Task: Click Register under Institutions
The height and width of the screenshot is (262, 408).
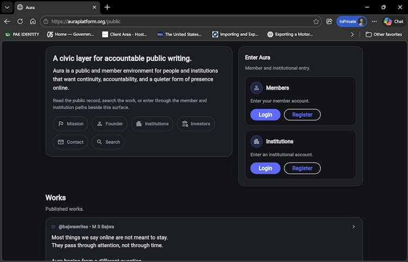Action: (302, 169)
